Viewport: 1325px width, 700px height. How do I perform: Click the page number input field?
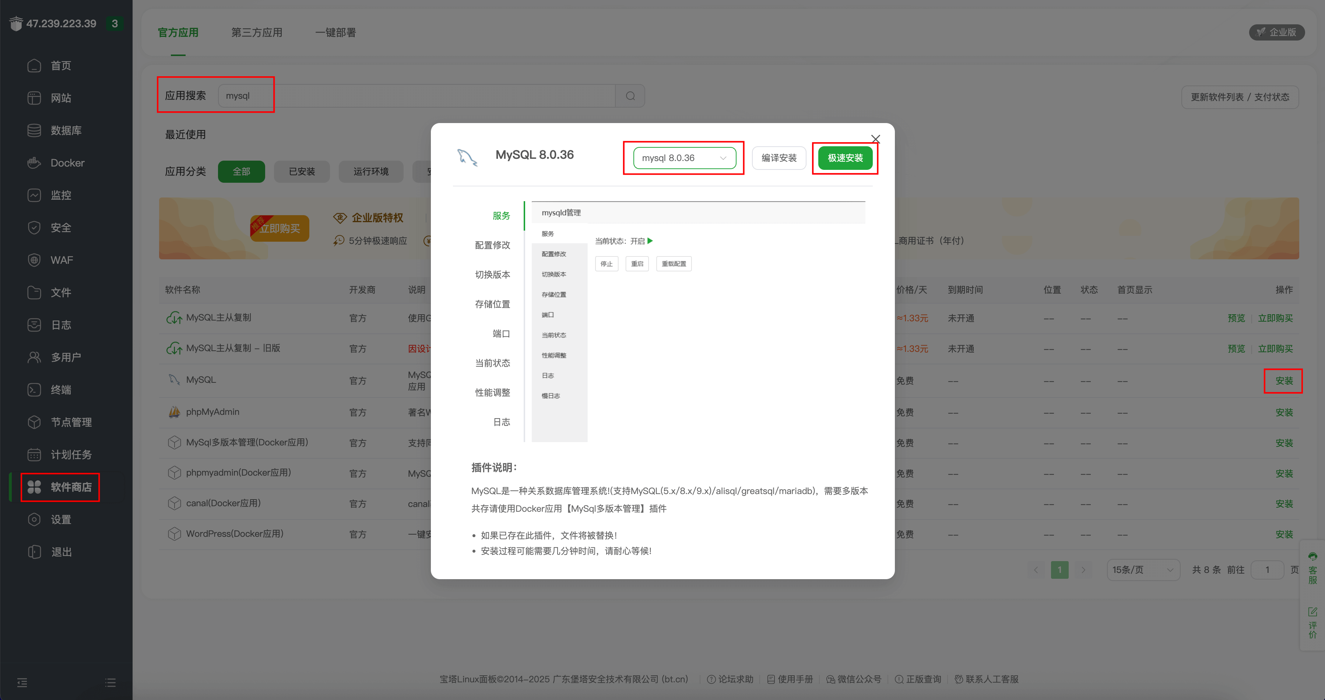pyautogui.click(x=1268, y=569)
